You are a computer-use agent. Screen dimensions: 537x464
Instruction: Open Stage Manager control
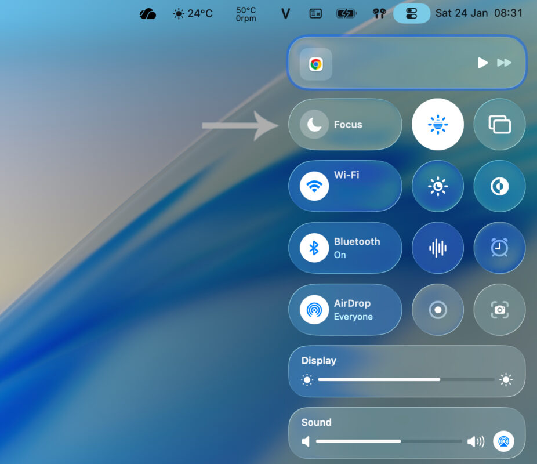[499, 124]
